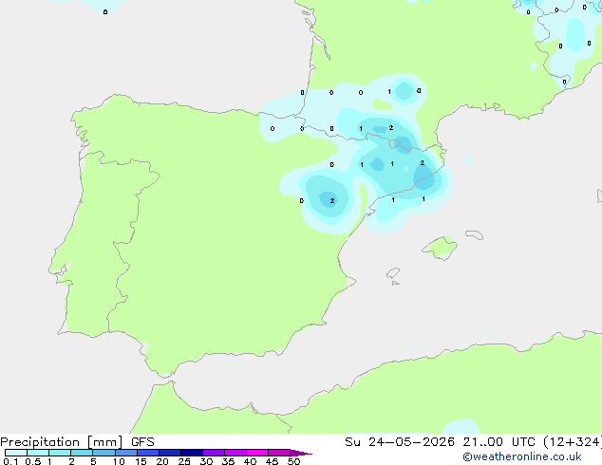Select the 5–10 mm legend color swatch
This screenshot has width=602, height=465.
point(103,453)
